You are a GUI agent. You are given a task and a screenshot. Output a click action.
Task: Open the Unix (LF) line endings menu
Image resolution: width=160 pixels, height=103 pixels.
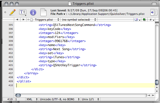pyautogui.click(x=92, y=99)
